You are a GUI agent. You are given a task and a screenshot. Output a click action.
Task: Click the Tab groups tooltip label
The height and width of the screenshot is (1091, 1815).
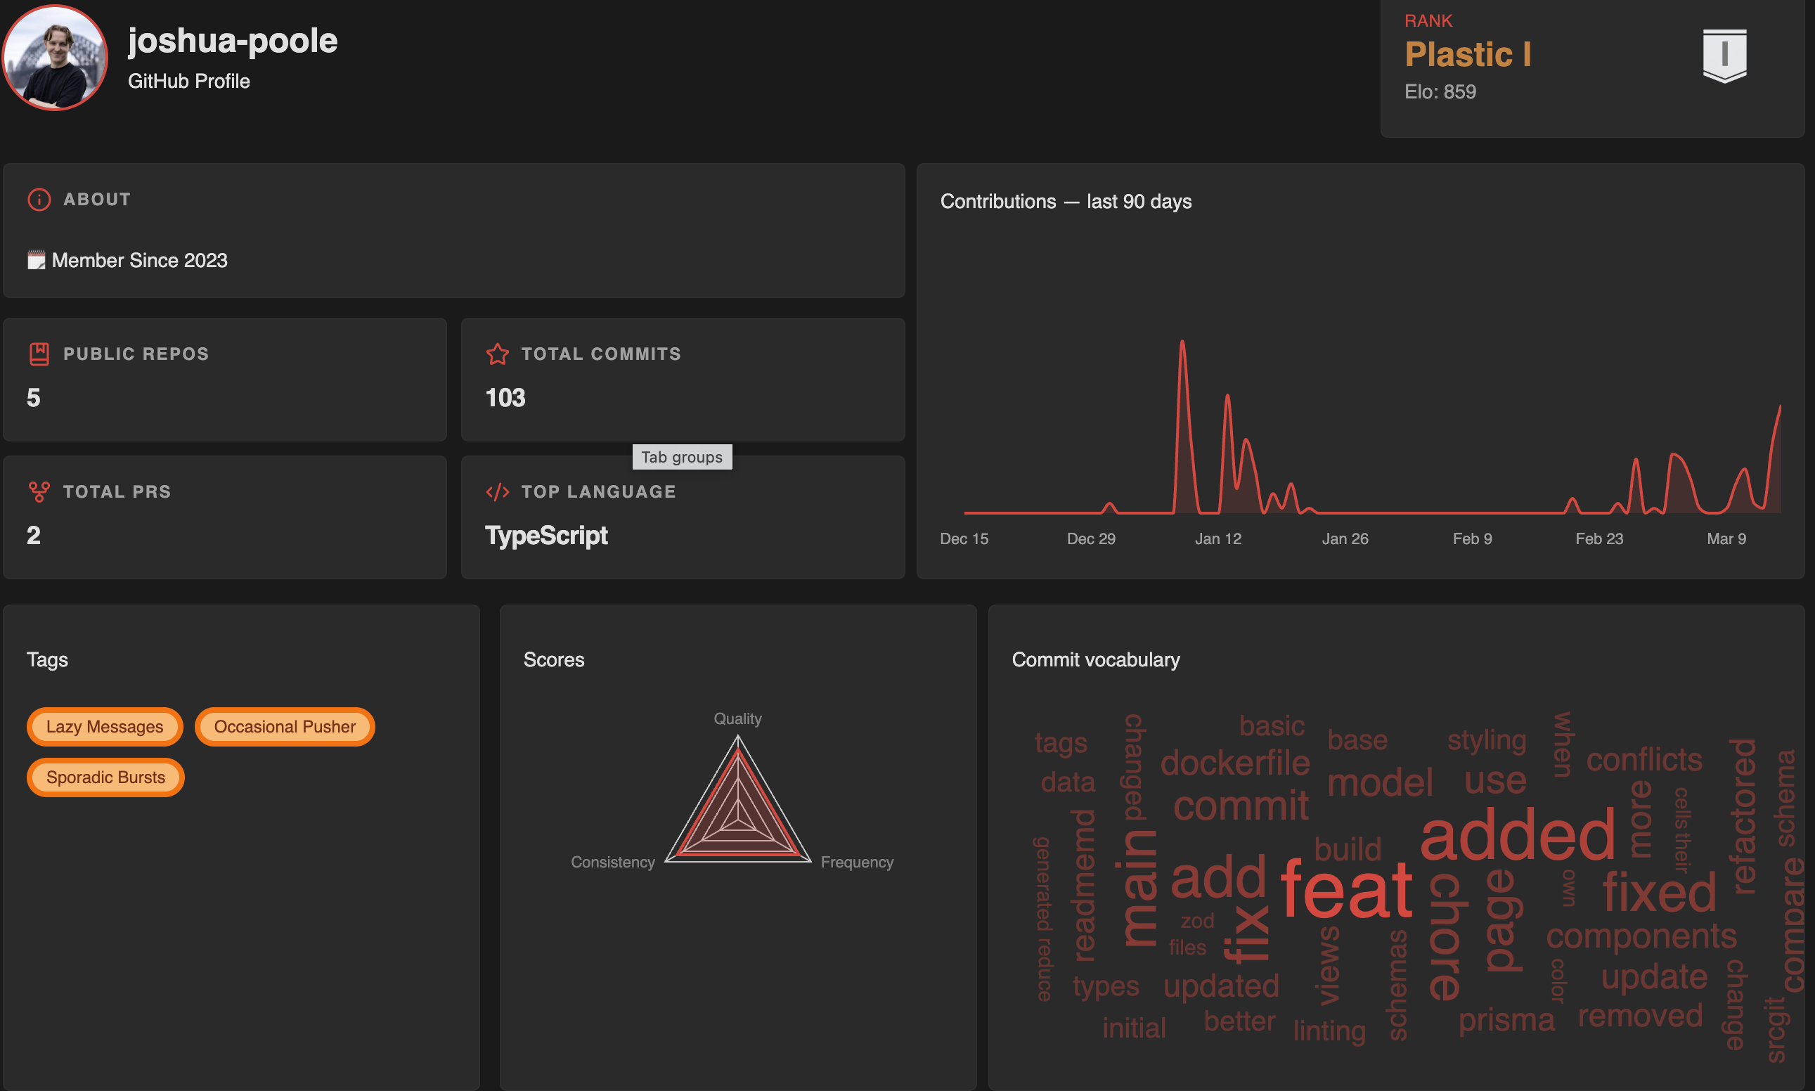[681, 456]
